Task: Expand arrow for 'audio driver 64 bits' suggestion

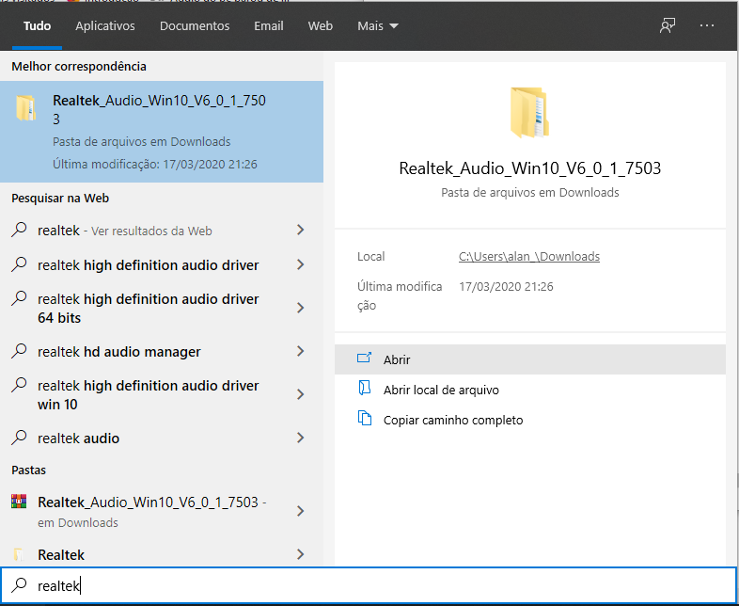Action: coord(300,308)
